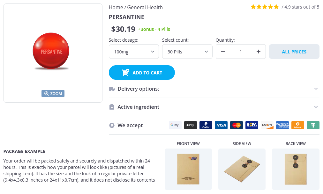
Task: Open General Health breadcrumb category
Action: [x=145, y=7]
